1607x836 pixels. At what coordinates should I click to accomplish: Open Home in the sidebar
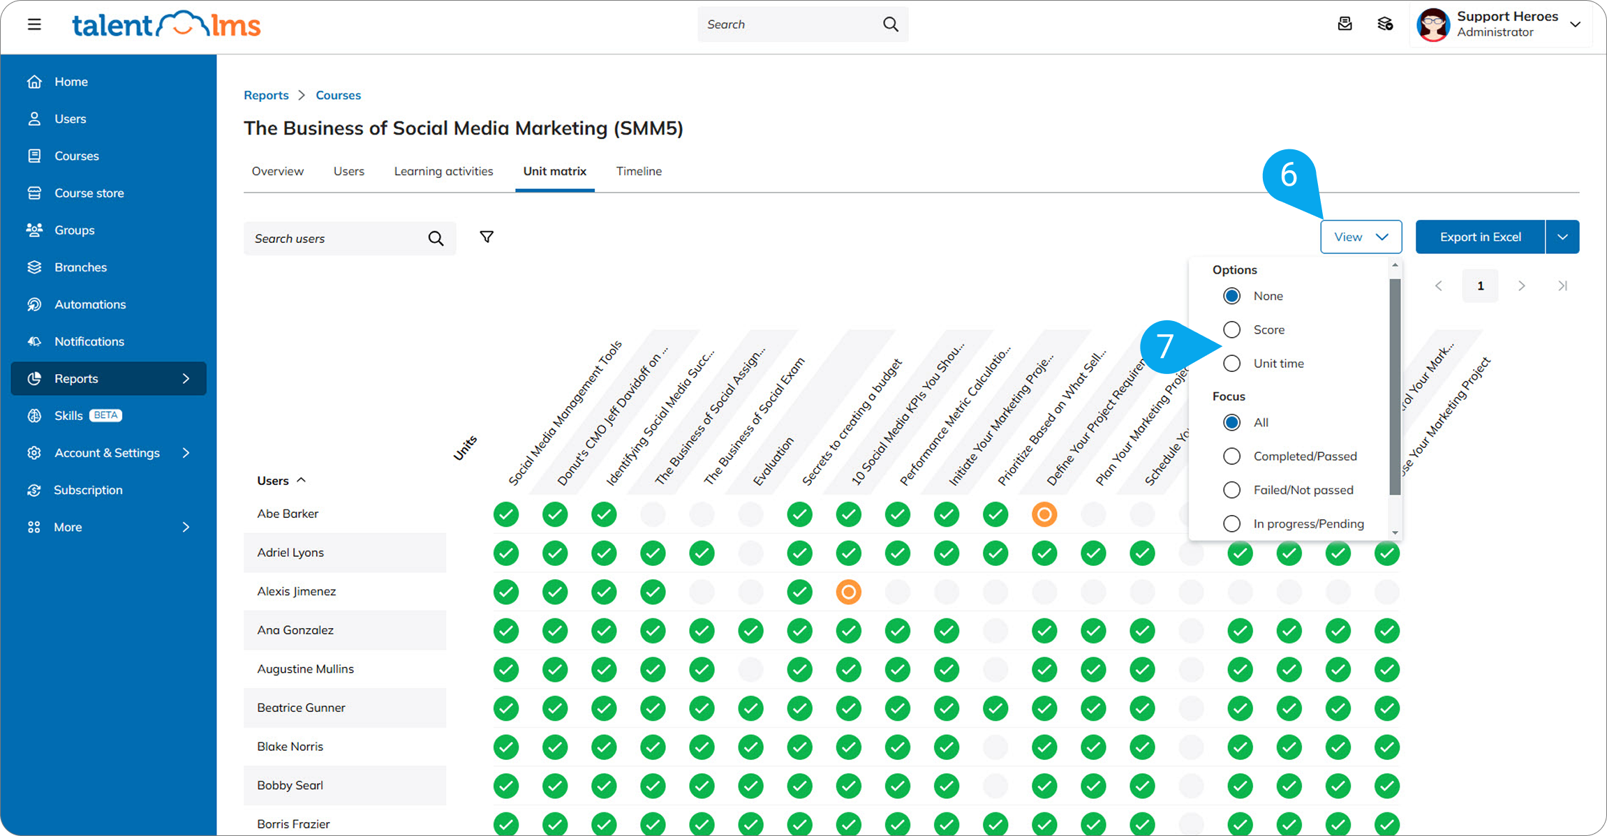(108, 82)
